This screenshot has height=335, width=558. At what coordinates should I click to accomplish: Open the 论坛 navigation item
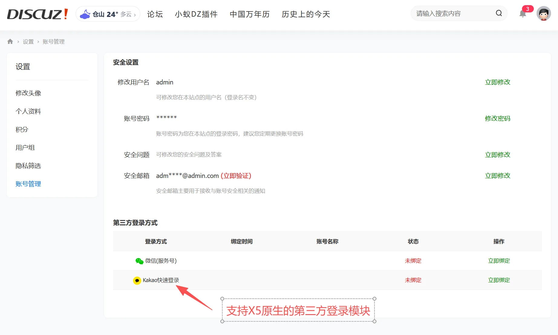click(155, 14)
